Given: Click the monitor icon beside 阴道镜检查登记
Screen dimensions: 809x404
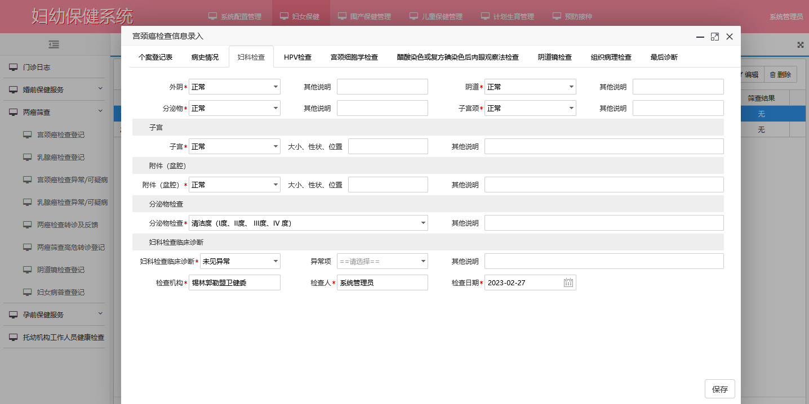Looking at the screenshot, I should tap(28, 270).
